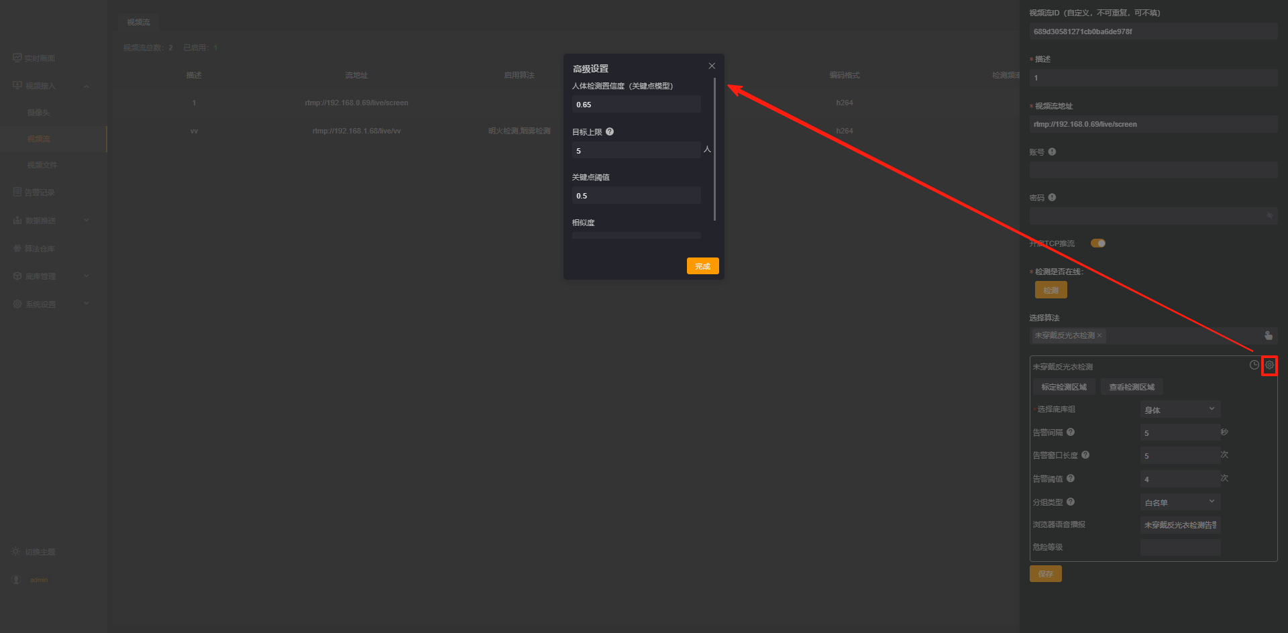Click the 标定检测区域 button
Image resolution: width=1288 pixels, height=633 pixels.
pos(1064,387)
